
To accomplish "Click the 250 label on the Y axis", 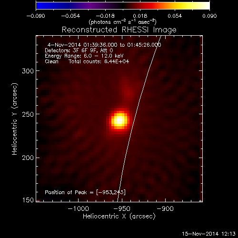I will pyautogui.click(x=28, y=114).
